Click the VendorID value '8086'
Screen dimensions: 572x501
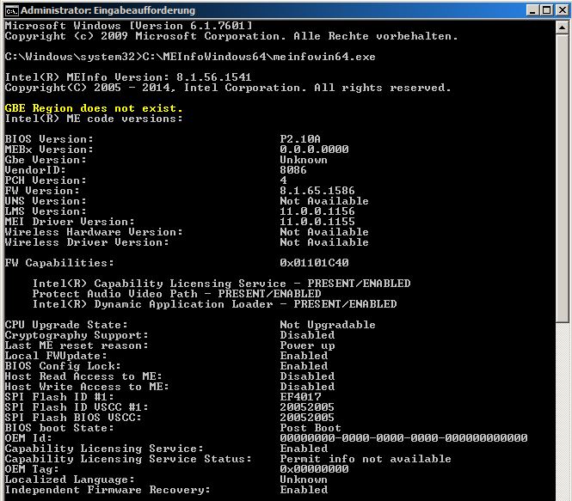293,170
